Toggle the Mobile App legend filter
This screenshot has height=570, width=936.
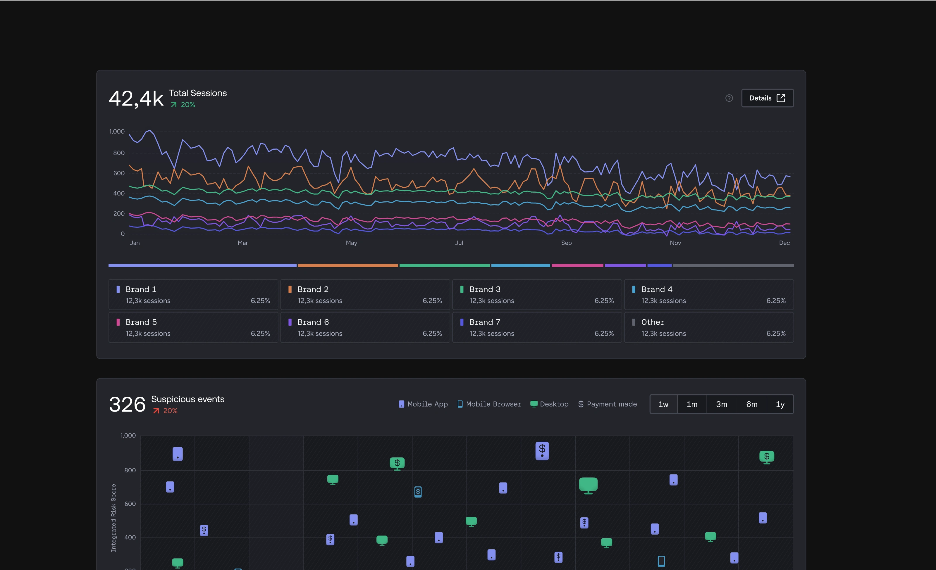pos(423,404)
